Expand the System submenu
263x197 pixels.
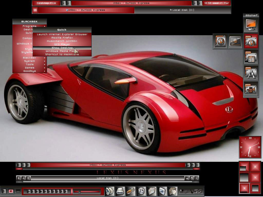pos(30,61)
